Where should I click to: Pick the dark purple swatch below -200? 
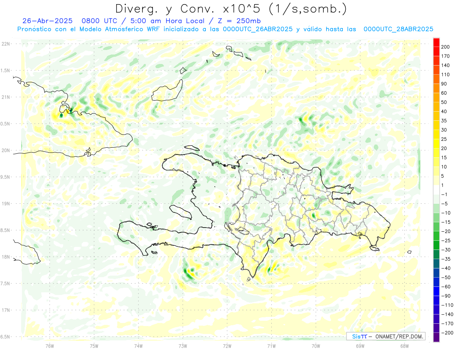(x=437, y=337)
